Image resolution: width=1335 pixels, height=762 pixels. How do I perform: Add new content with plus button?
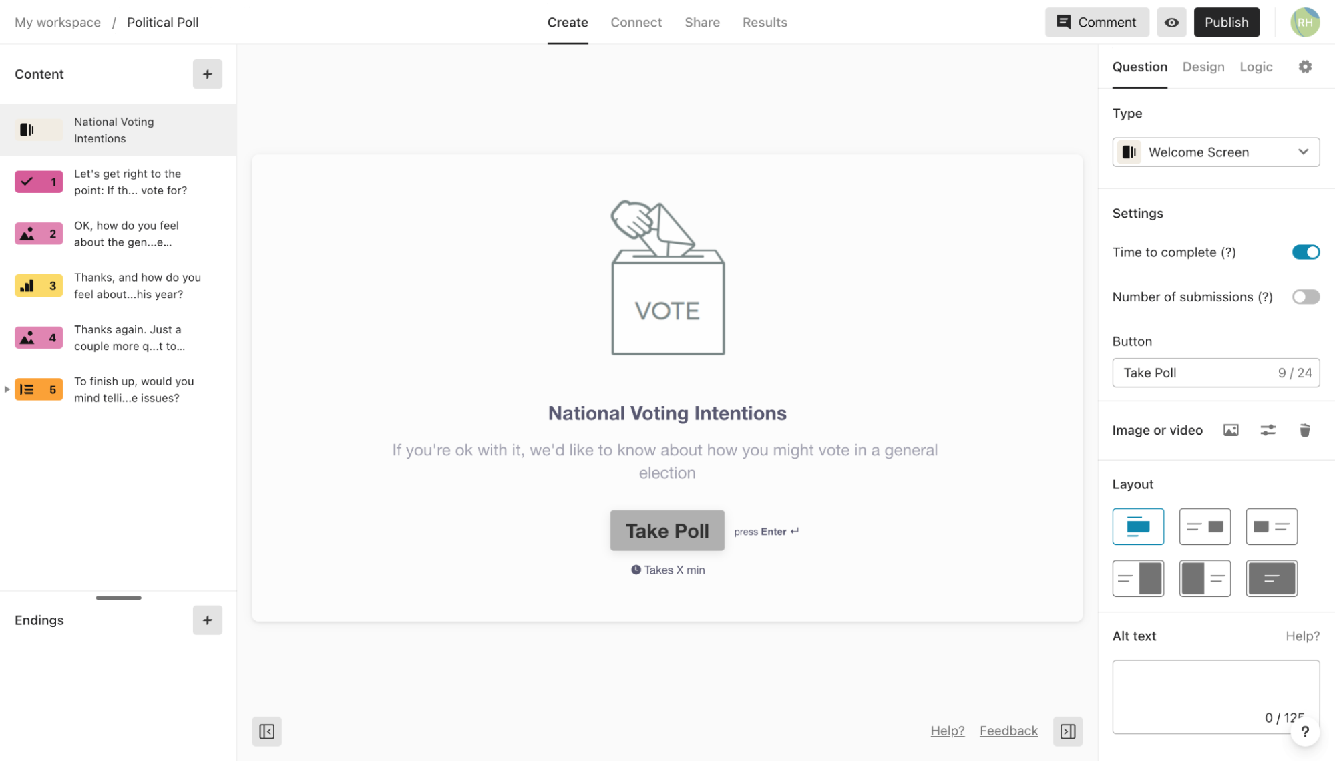coord(208,74)
